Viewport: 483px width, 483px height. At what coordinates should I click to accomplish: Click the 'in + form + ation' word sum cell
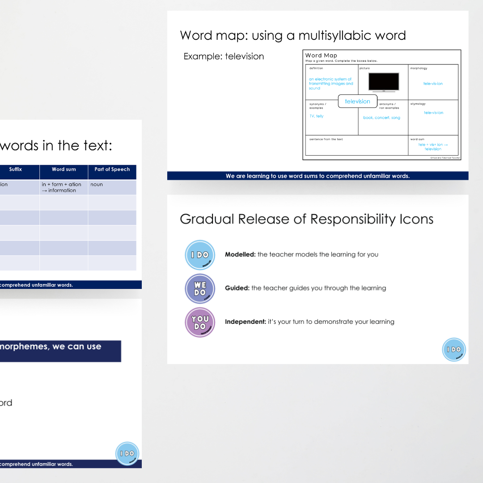point(64,187)
